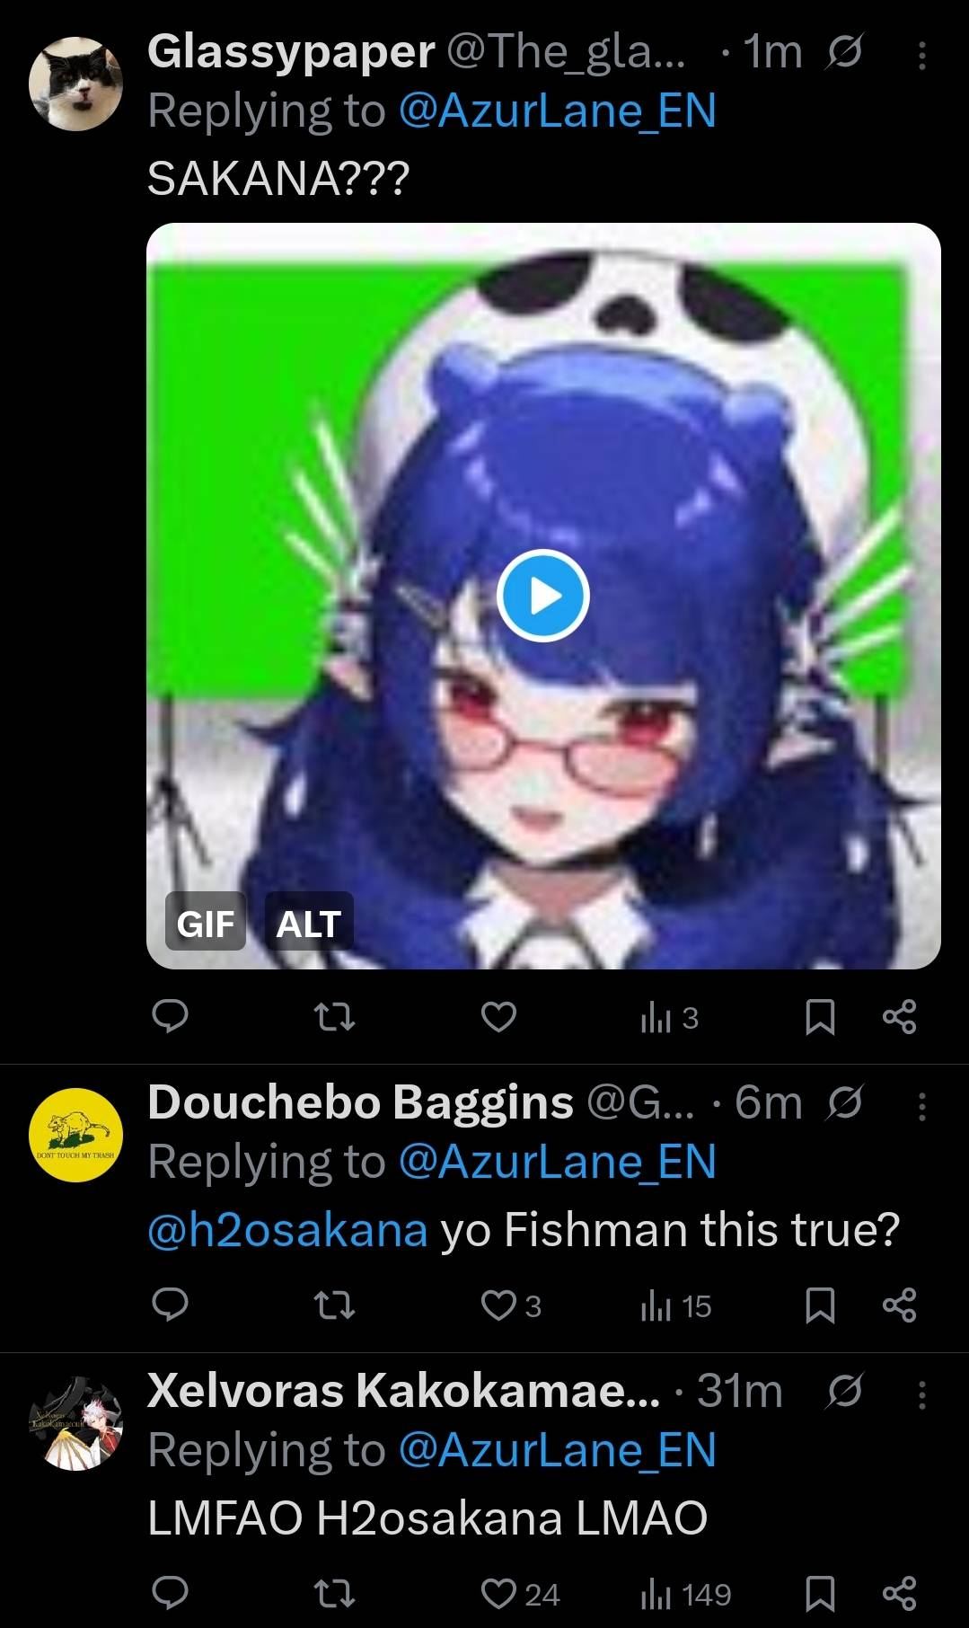Open more options for Douchebo Baggins' tweet
This screenshot has height=1628, width=969.
click(x=921, y=1107)
